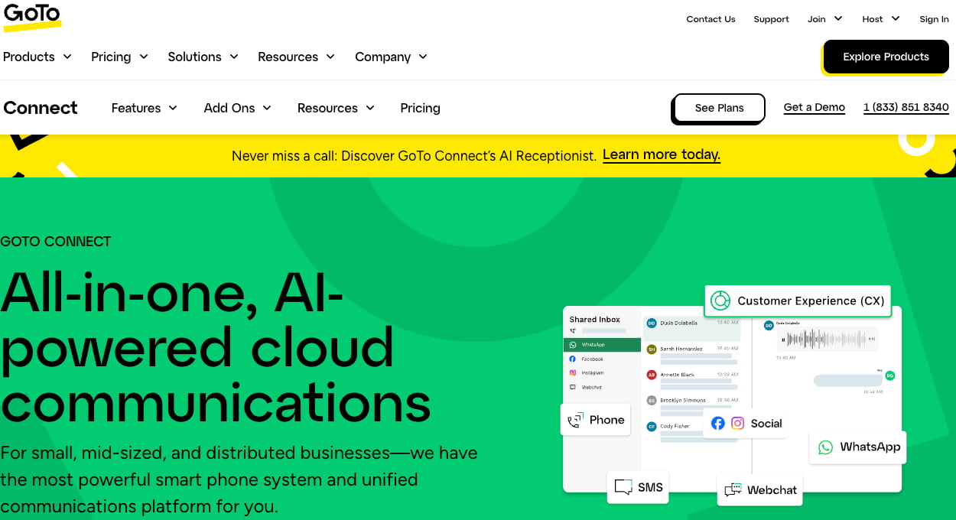Image resolution: width=956 pixels, height=520 pixels.
Task: Select WhatsApp row in Shared Inbox
Action: 602,345
